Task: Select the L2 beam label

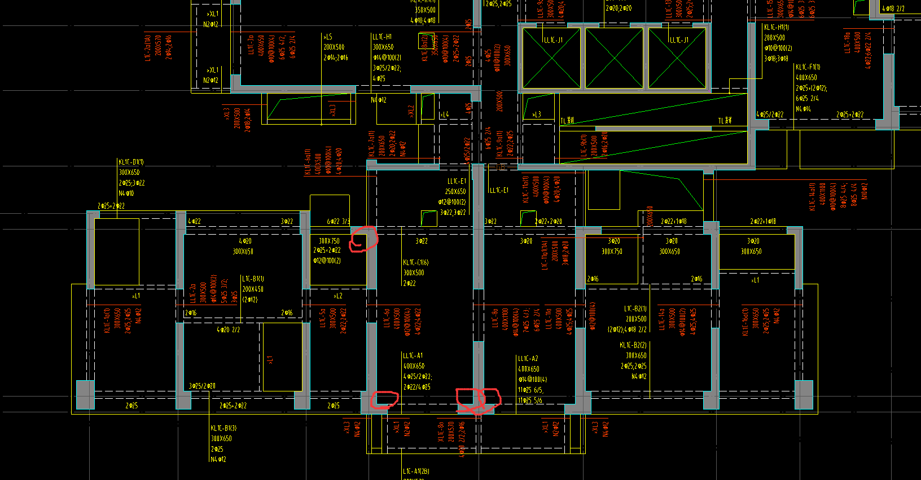Action: click(x=338, y=296)
